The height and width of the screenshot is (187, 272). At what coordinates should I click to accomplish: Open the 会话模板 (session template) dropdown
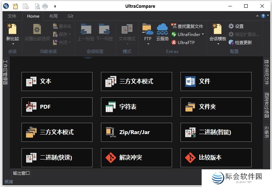218,44
